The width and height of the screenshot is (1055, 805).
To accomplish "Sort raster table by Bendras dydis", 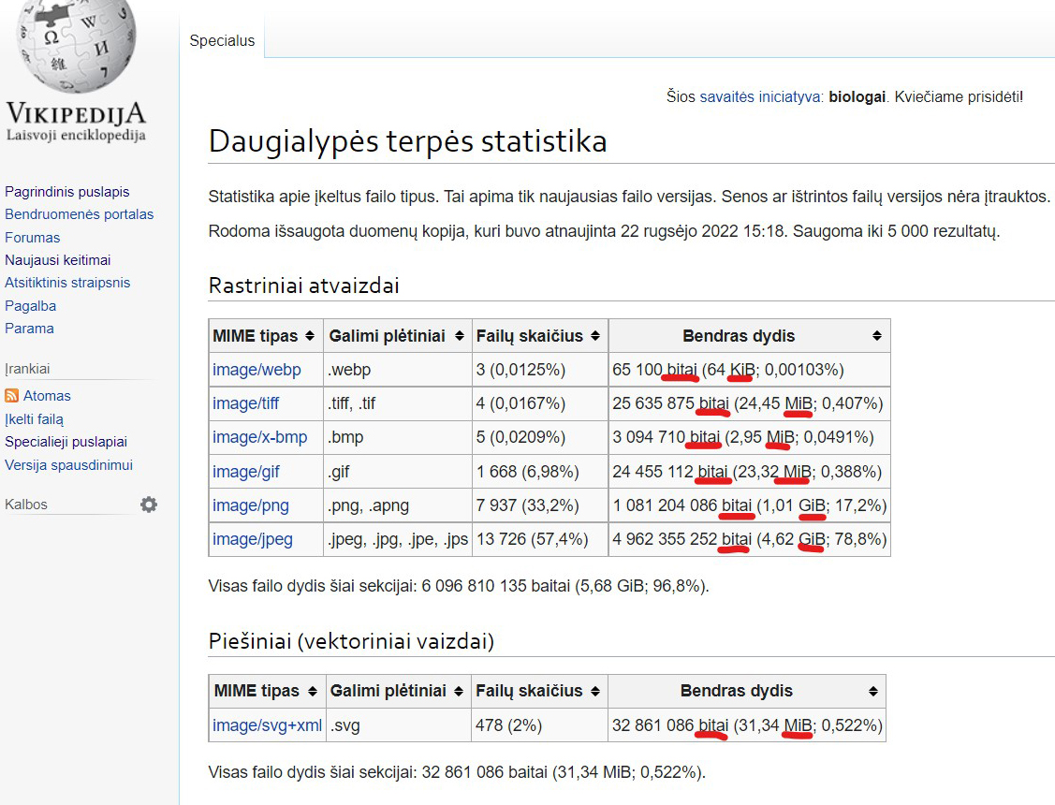I will (x=876, y=336).
